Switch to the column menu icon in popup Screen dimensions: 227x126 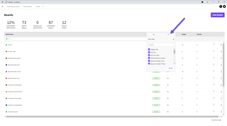154,34
